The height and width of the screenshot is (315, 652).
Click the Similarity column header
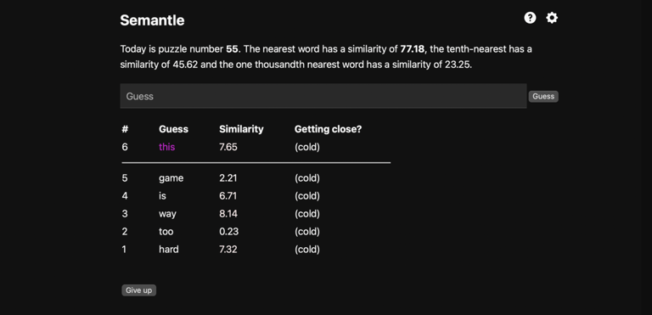(x=241, y=129)
